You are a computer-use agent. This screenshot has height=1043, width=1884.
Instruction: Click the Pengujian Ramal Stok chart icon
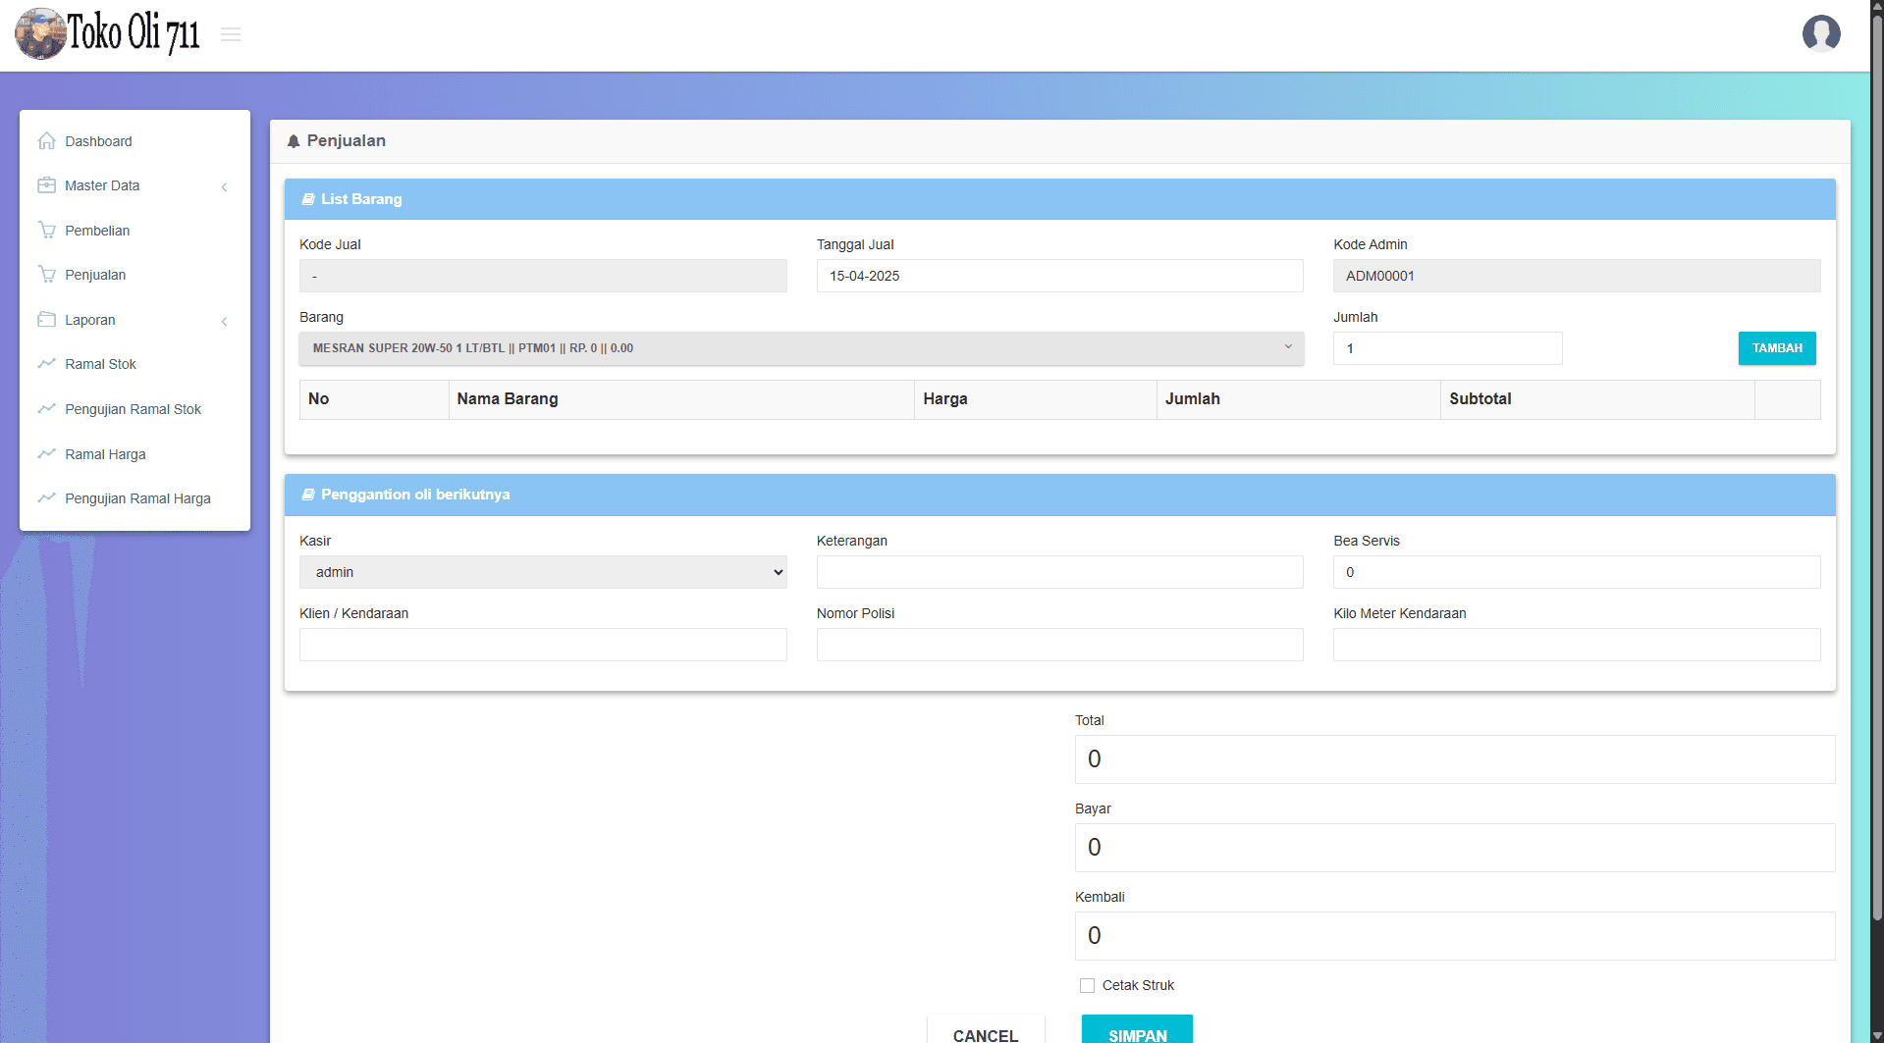coord(46,409)
